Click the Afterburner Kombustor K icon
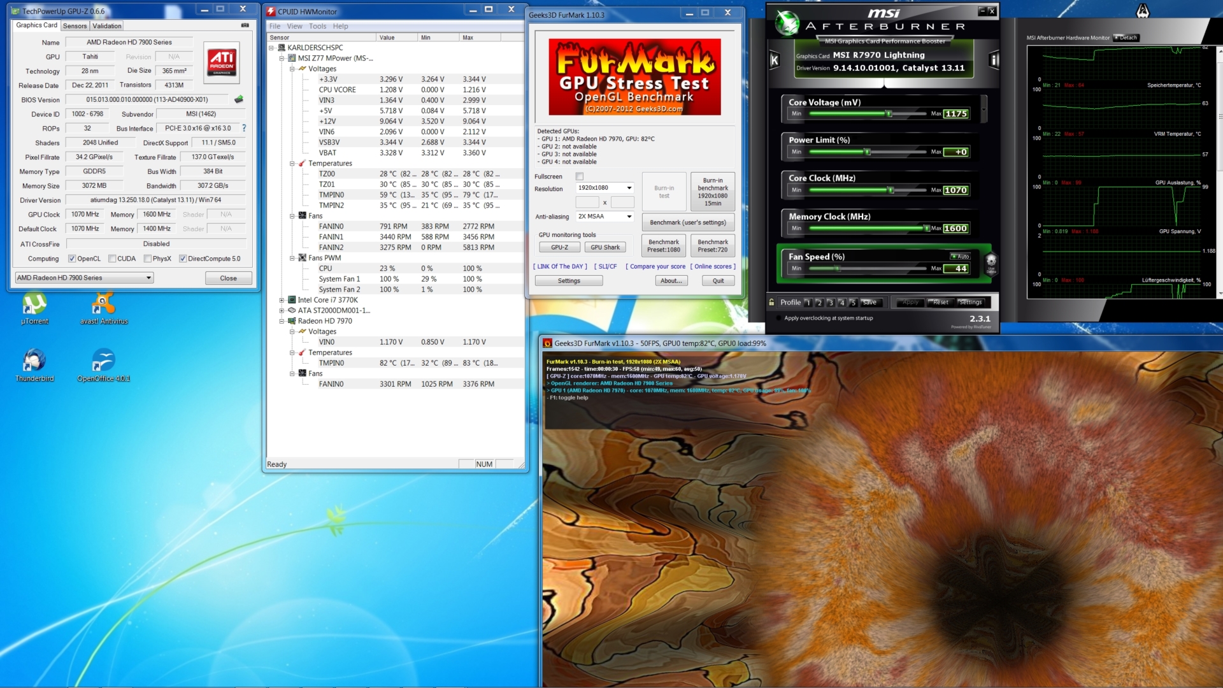 pyautogui.click(x=775, y=61)
